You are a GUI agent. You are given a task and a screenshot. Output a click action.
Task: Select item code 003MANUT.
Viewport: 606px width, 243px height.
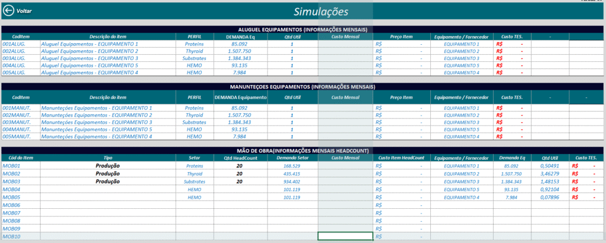17,122
